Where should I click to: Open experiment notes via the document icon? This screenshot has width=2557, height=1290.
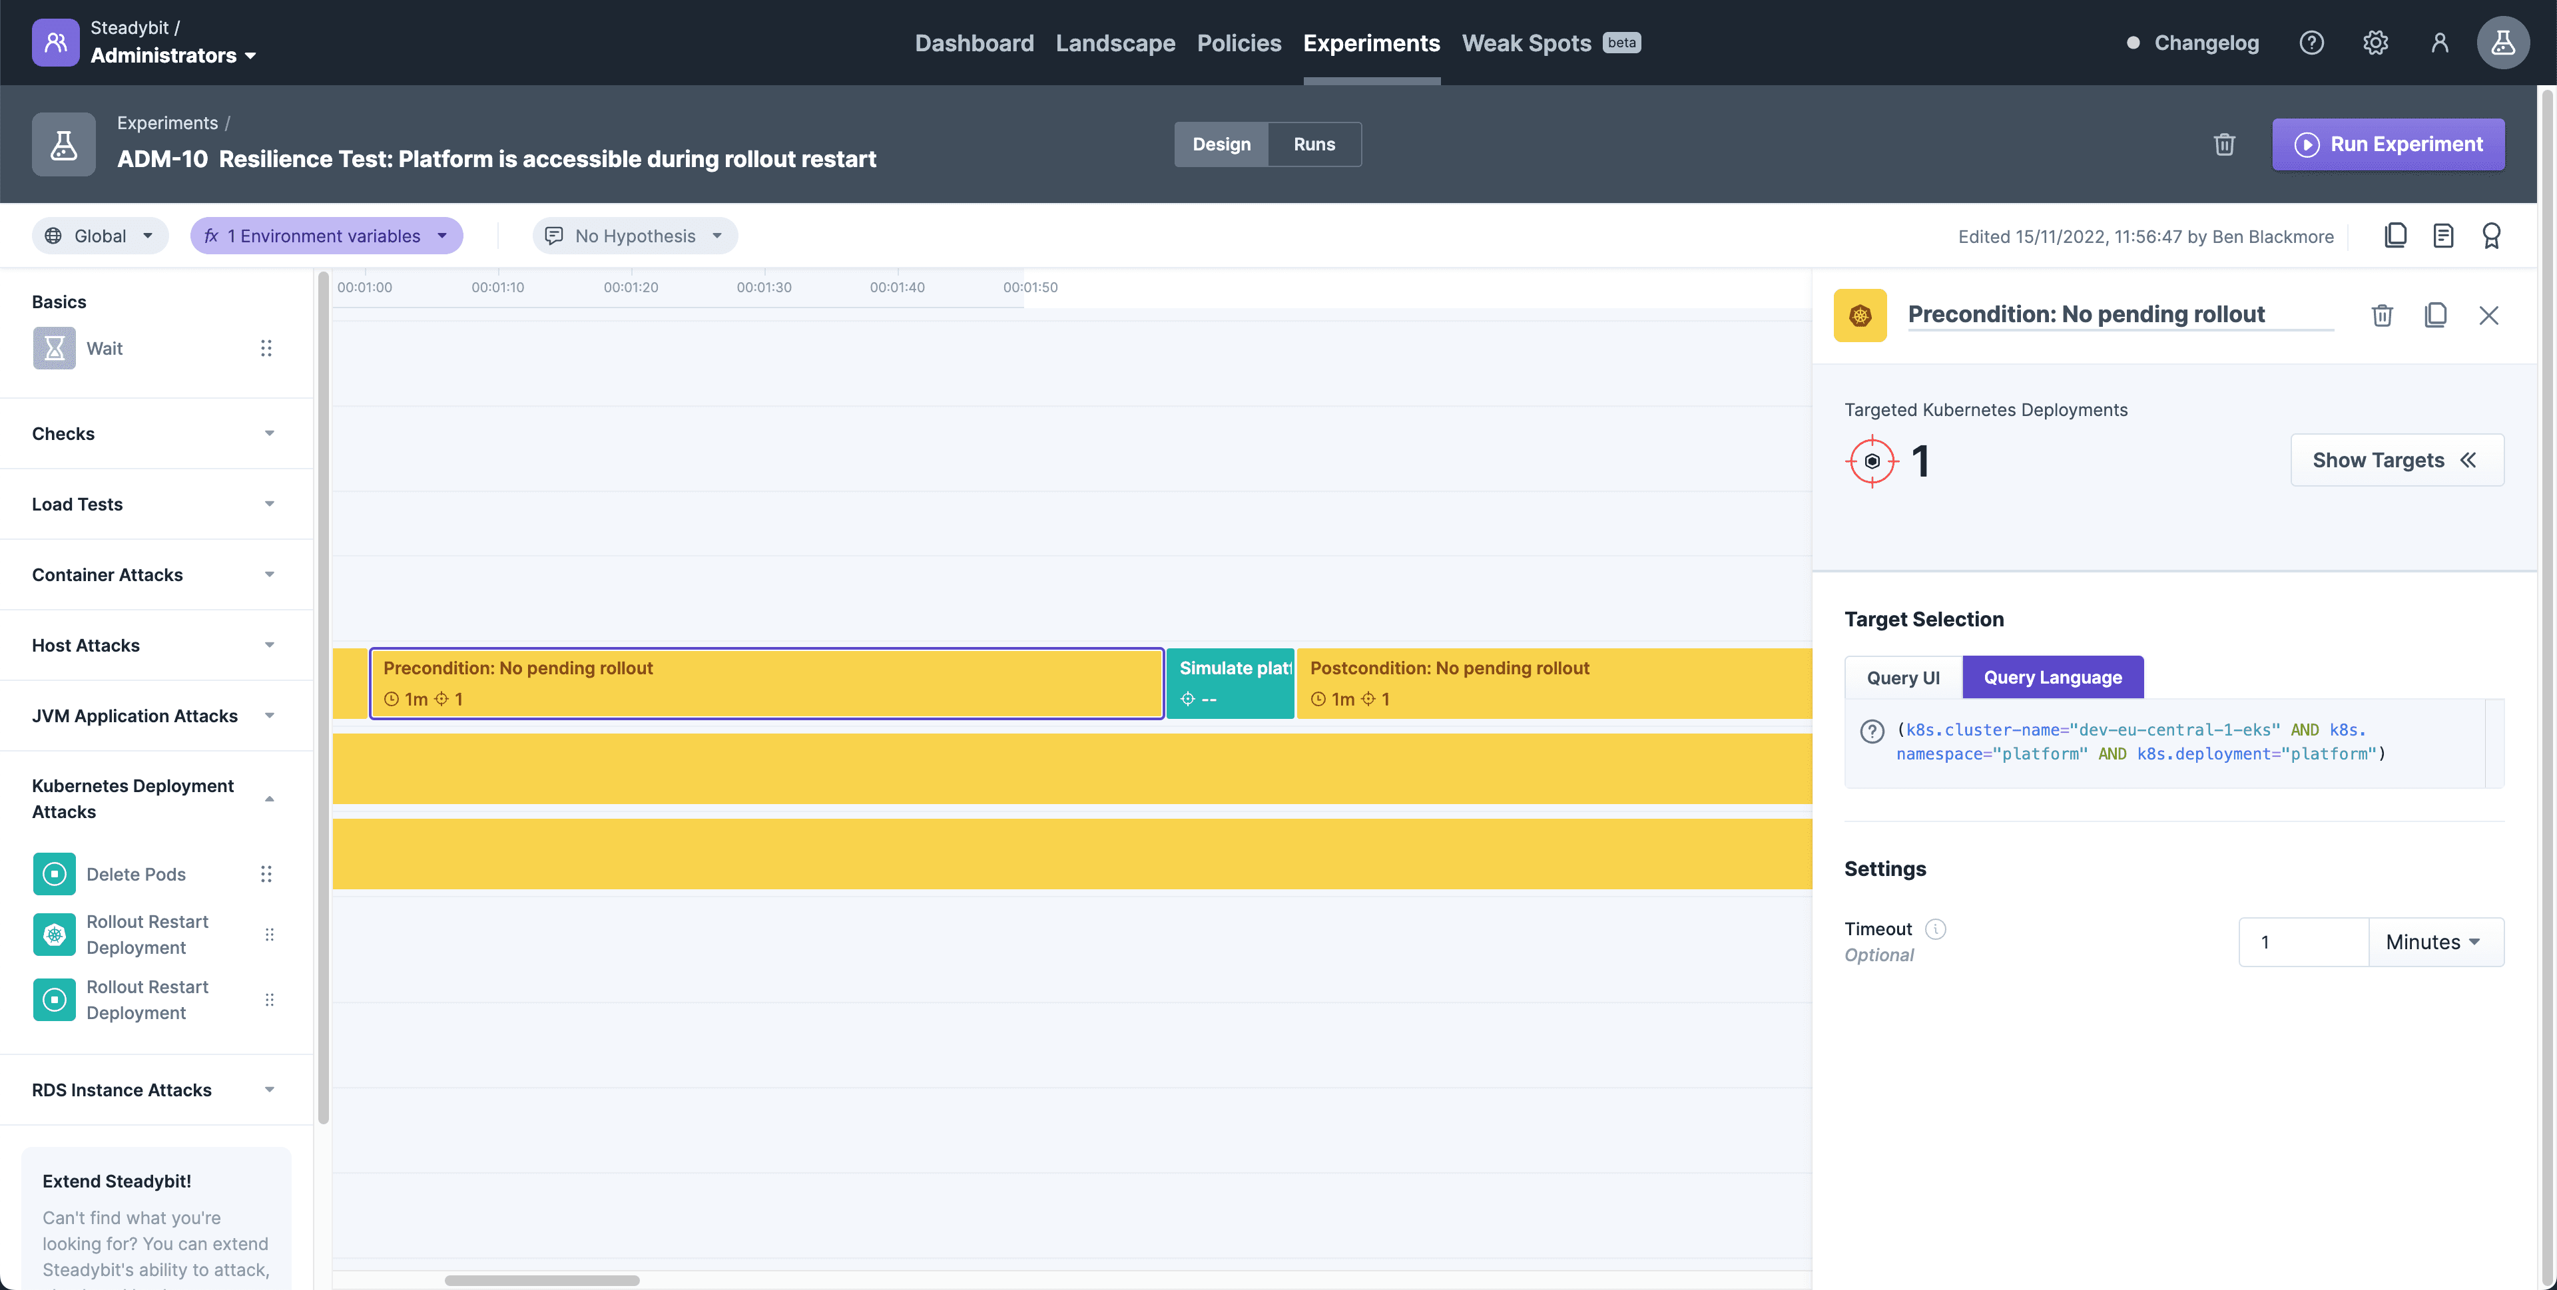(x=2444, y=235)
